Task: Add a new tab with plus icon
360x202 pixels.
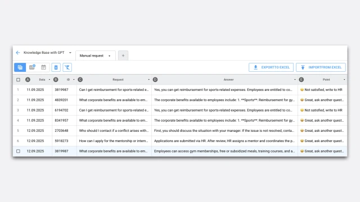Action: tap(123, 56)
